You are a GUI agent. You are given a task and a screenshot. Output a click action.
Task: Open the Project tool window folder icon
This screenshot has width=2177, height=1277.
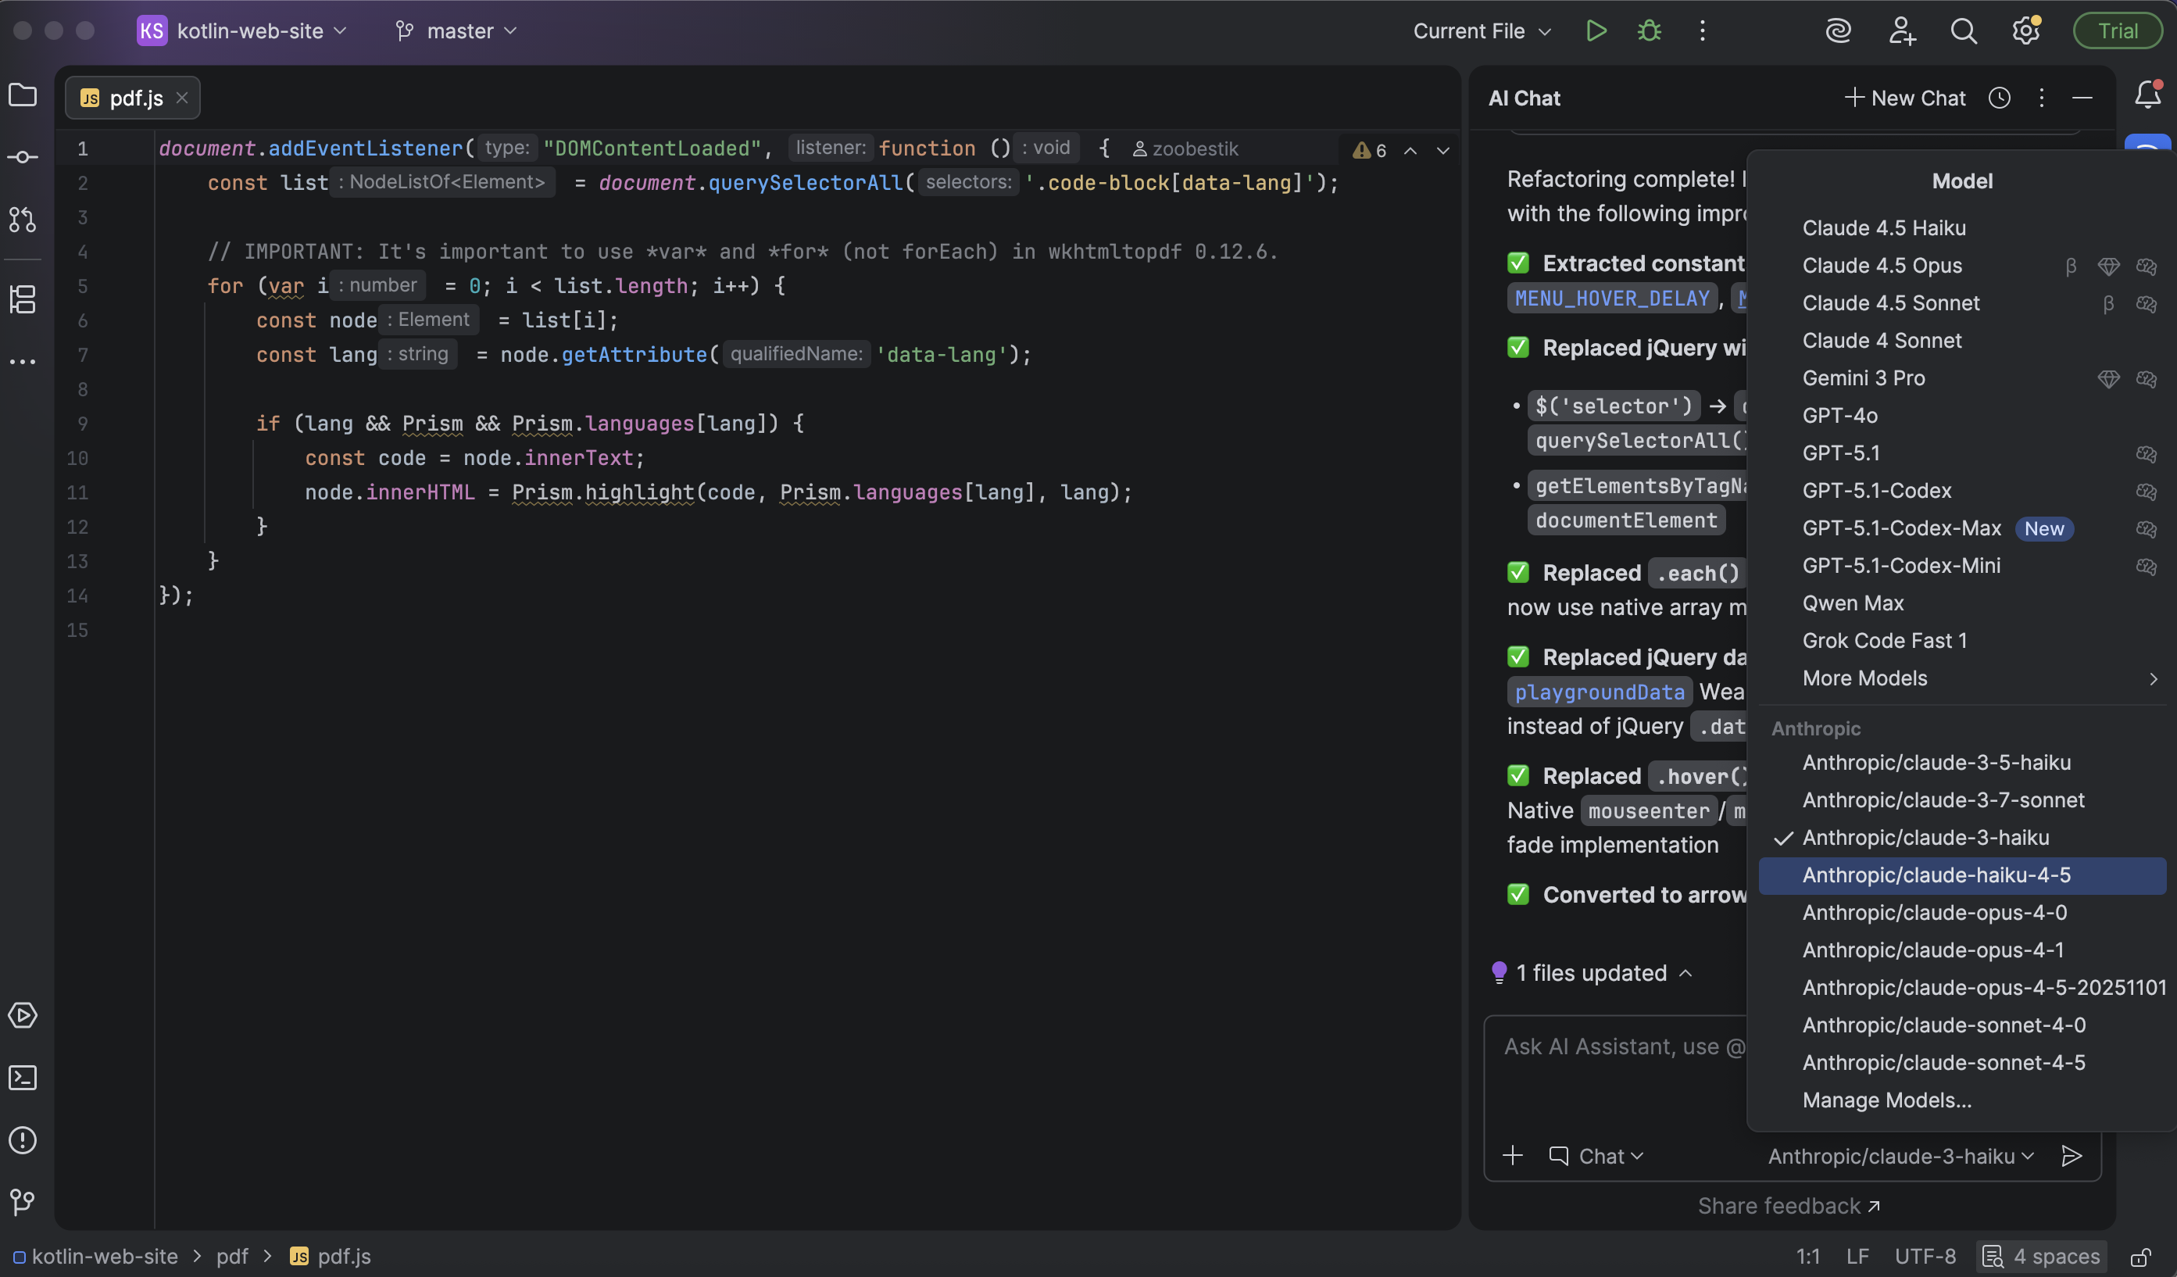[x=23, y=95]
